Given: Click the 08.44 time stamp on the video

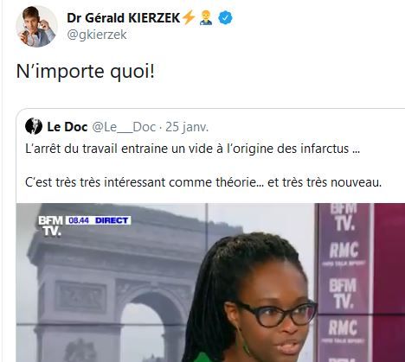Looking at the screenshot, I should [x=79, y=220].
